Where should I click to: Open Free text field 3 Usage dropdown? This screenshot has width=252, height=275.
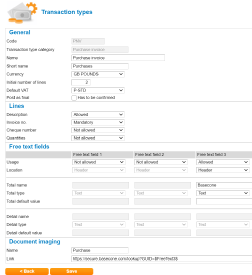223,162
